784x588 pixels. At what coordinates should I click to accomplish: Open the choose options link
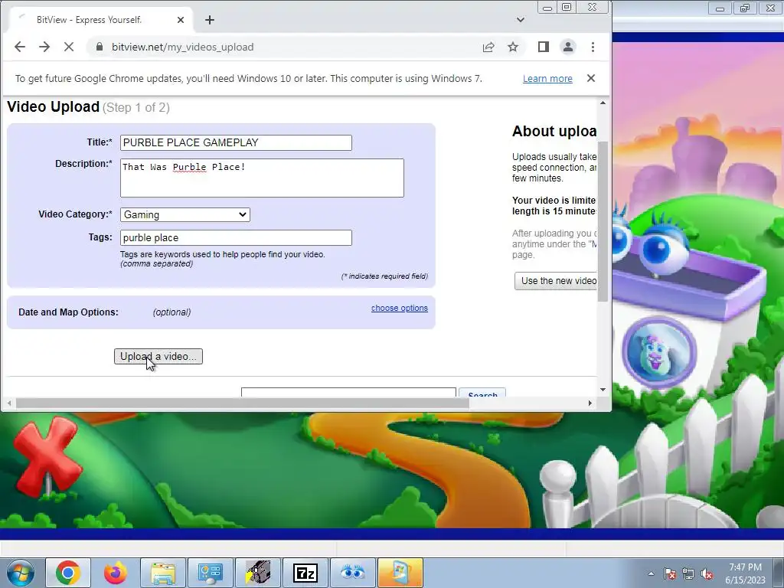click(x=400, y=308)
